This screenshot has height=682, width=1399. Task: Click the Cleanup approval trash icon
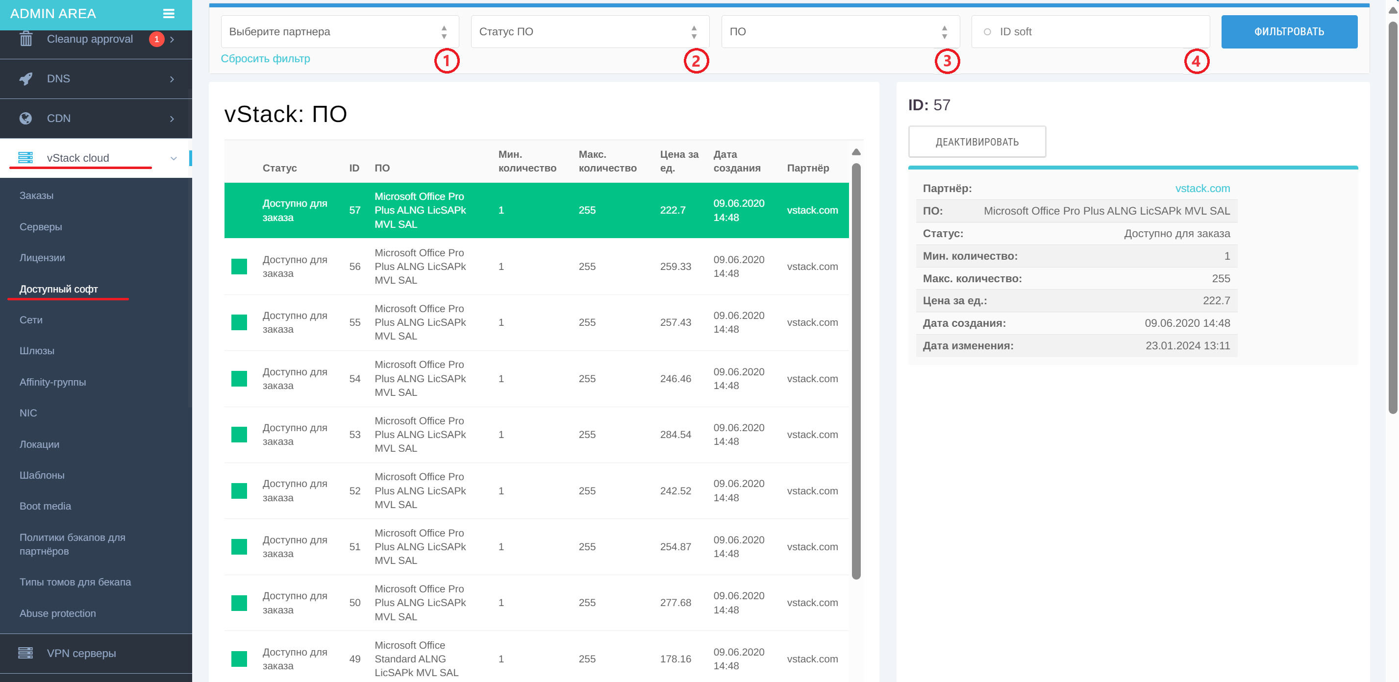25,39
